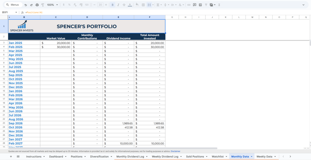
Task: Create a filter with the funnel icon
Action: coord(206,5)
